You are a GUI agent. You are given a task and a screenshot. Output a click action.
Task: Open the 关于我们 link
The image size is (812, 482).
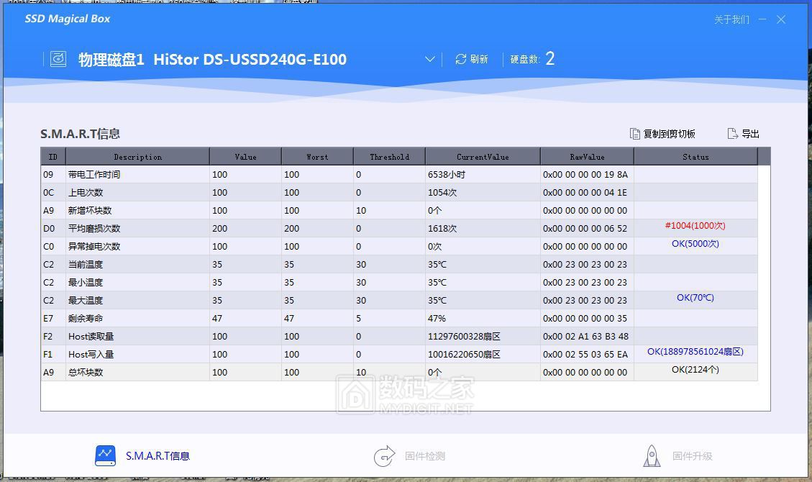[731, 19]
